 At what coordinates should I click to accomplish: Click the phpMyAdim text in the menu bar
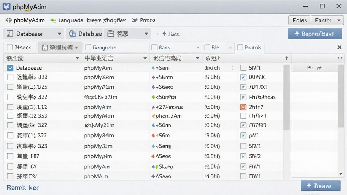point(29,20)
